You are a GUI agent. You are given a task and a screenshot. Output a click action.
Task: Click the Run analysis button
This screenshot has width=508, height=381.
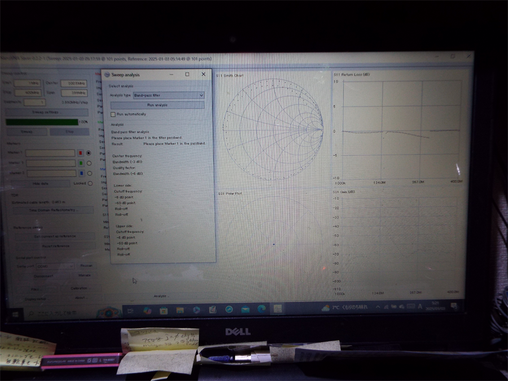[157, 105]
